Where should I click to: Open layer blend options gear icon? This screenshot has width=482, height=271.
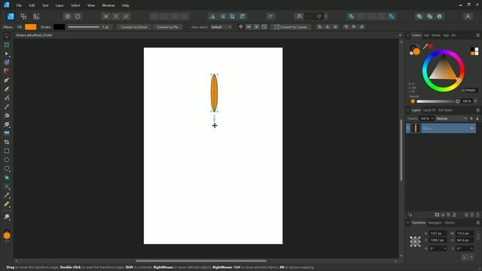coord(471,119)
